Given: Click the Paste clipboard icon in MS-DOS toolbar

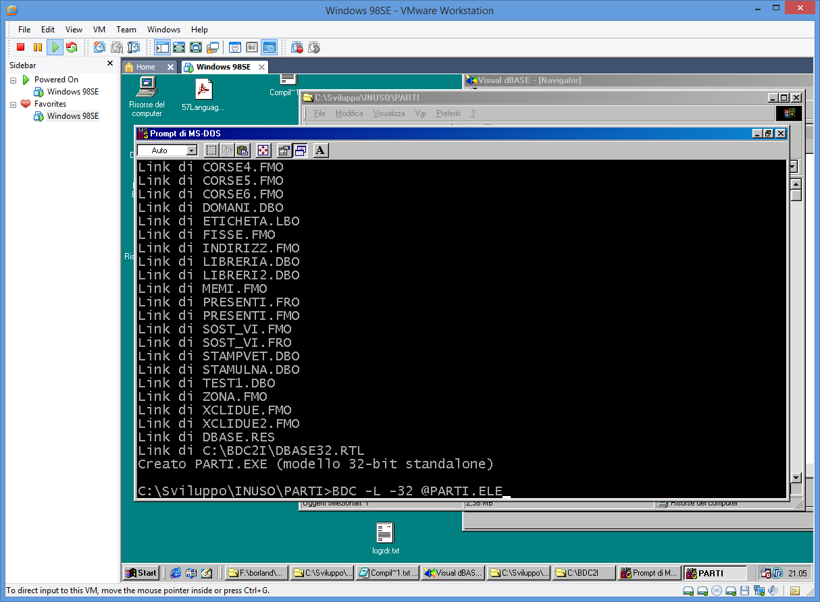Looking at the screenshot, I should [x=242, y=150].
